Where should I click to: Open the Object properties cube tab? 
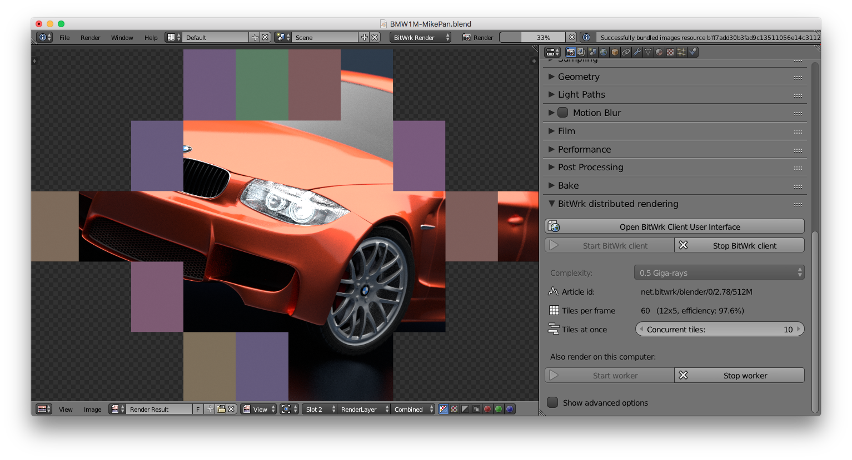tap(615, 52)
